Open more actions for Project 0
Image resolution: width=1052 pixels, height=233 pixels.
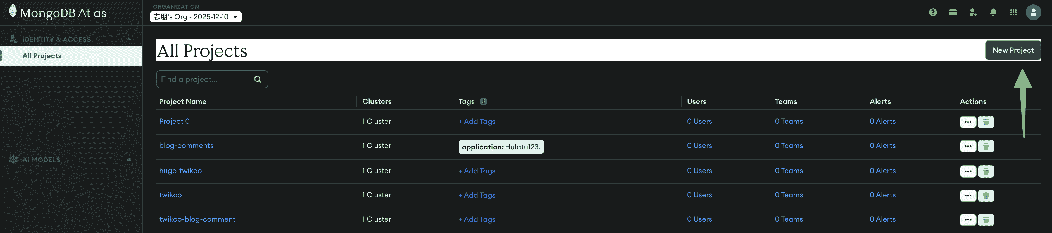pos(968,122)
